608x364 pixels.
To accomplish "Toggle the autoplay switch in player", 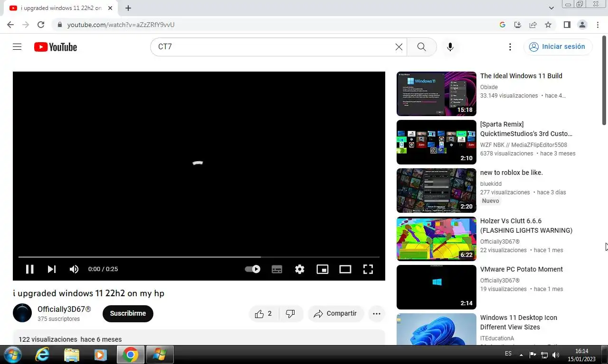I will (x=253, y=269).
